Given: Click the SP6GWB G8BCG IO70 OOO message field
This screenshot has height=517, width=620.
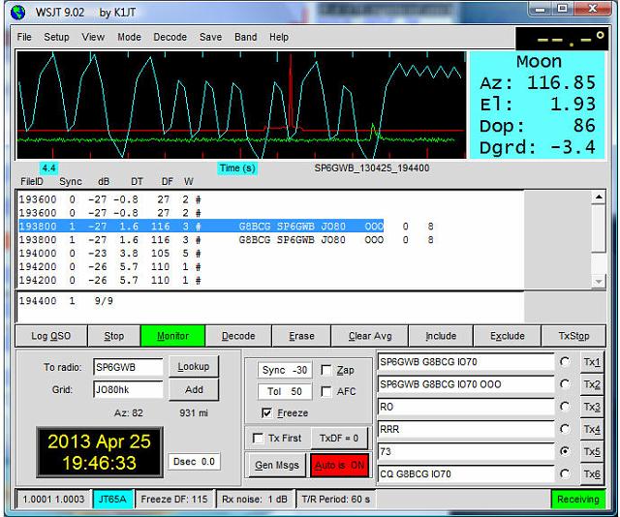Looking at the screenshot, I should coord(466,384).
